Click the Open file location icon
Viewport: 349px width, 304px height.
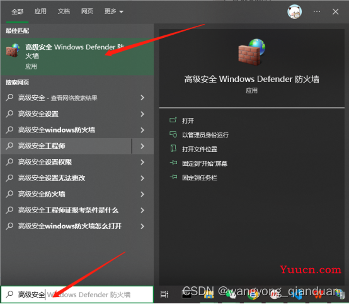(x=173, y=148)
